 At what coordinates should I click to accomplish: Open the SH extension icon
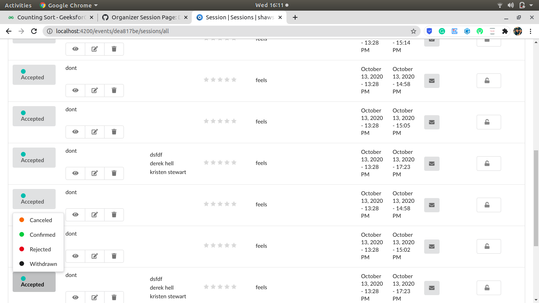(492, 31)
